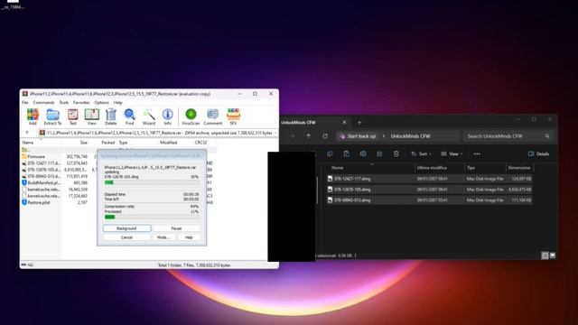Select the Firmware folder in WinRAR

click(36, 156)
